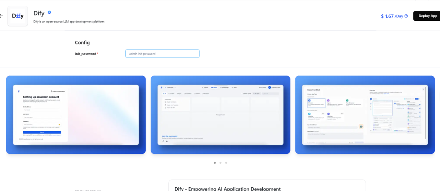The height and width of the screenshot is (191, 440).
Task: Click the red required asterisk after init_password
Action: pyautogui.click(x=97, y=54)
